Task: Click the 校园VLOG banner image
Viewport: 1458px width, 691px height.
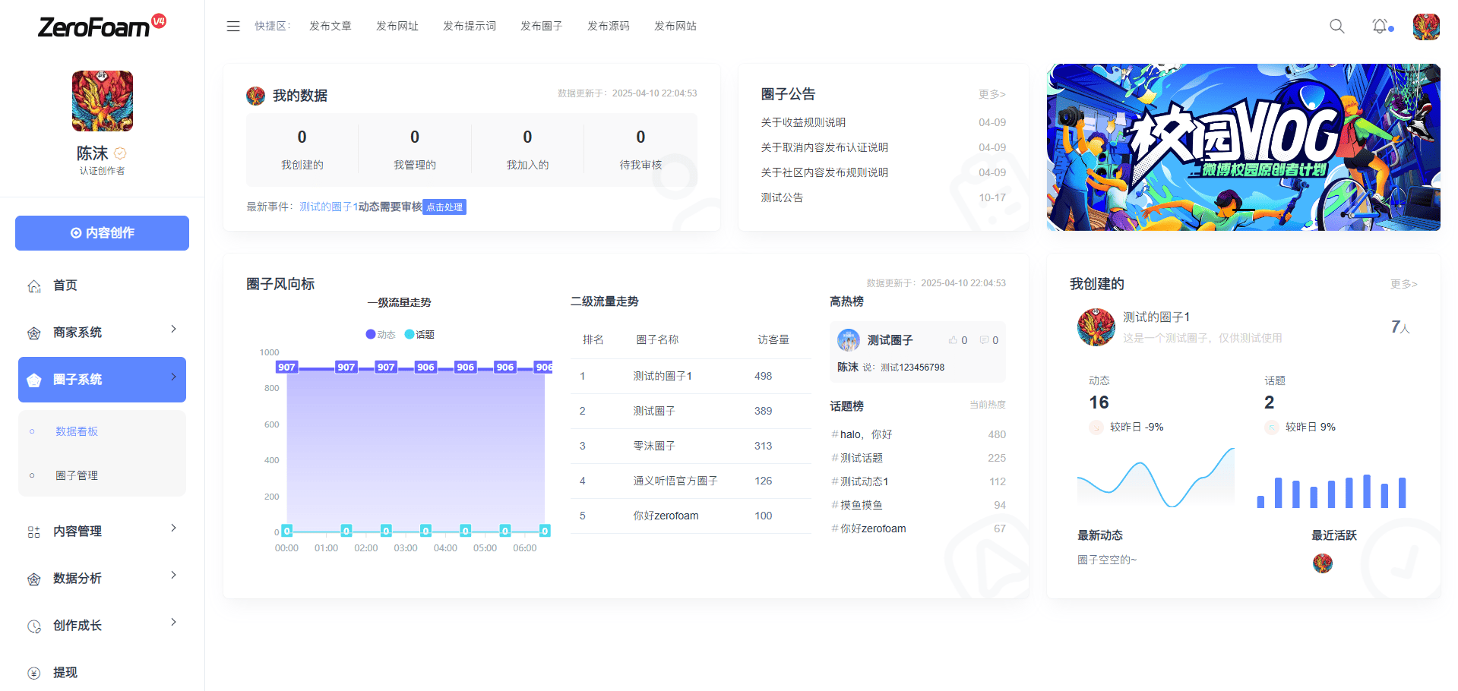Action: coord(1243,147)
